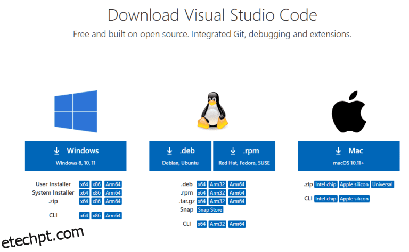The image size is (409, 252).
Task: Download the Universal Mac .zip
Action: [382, 184]
